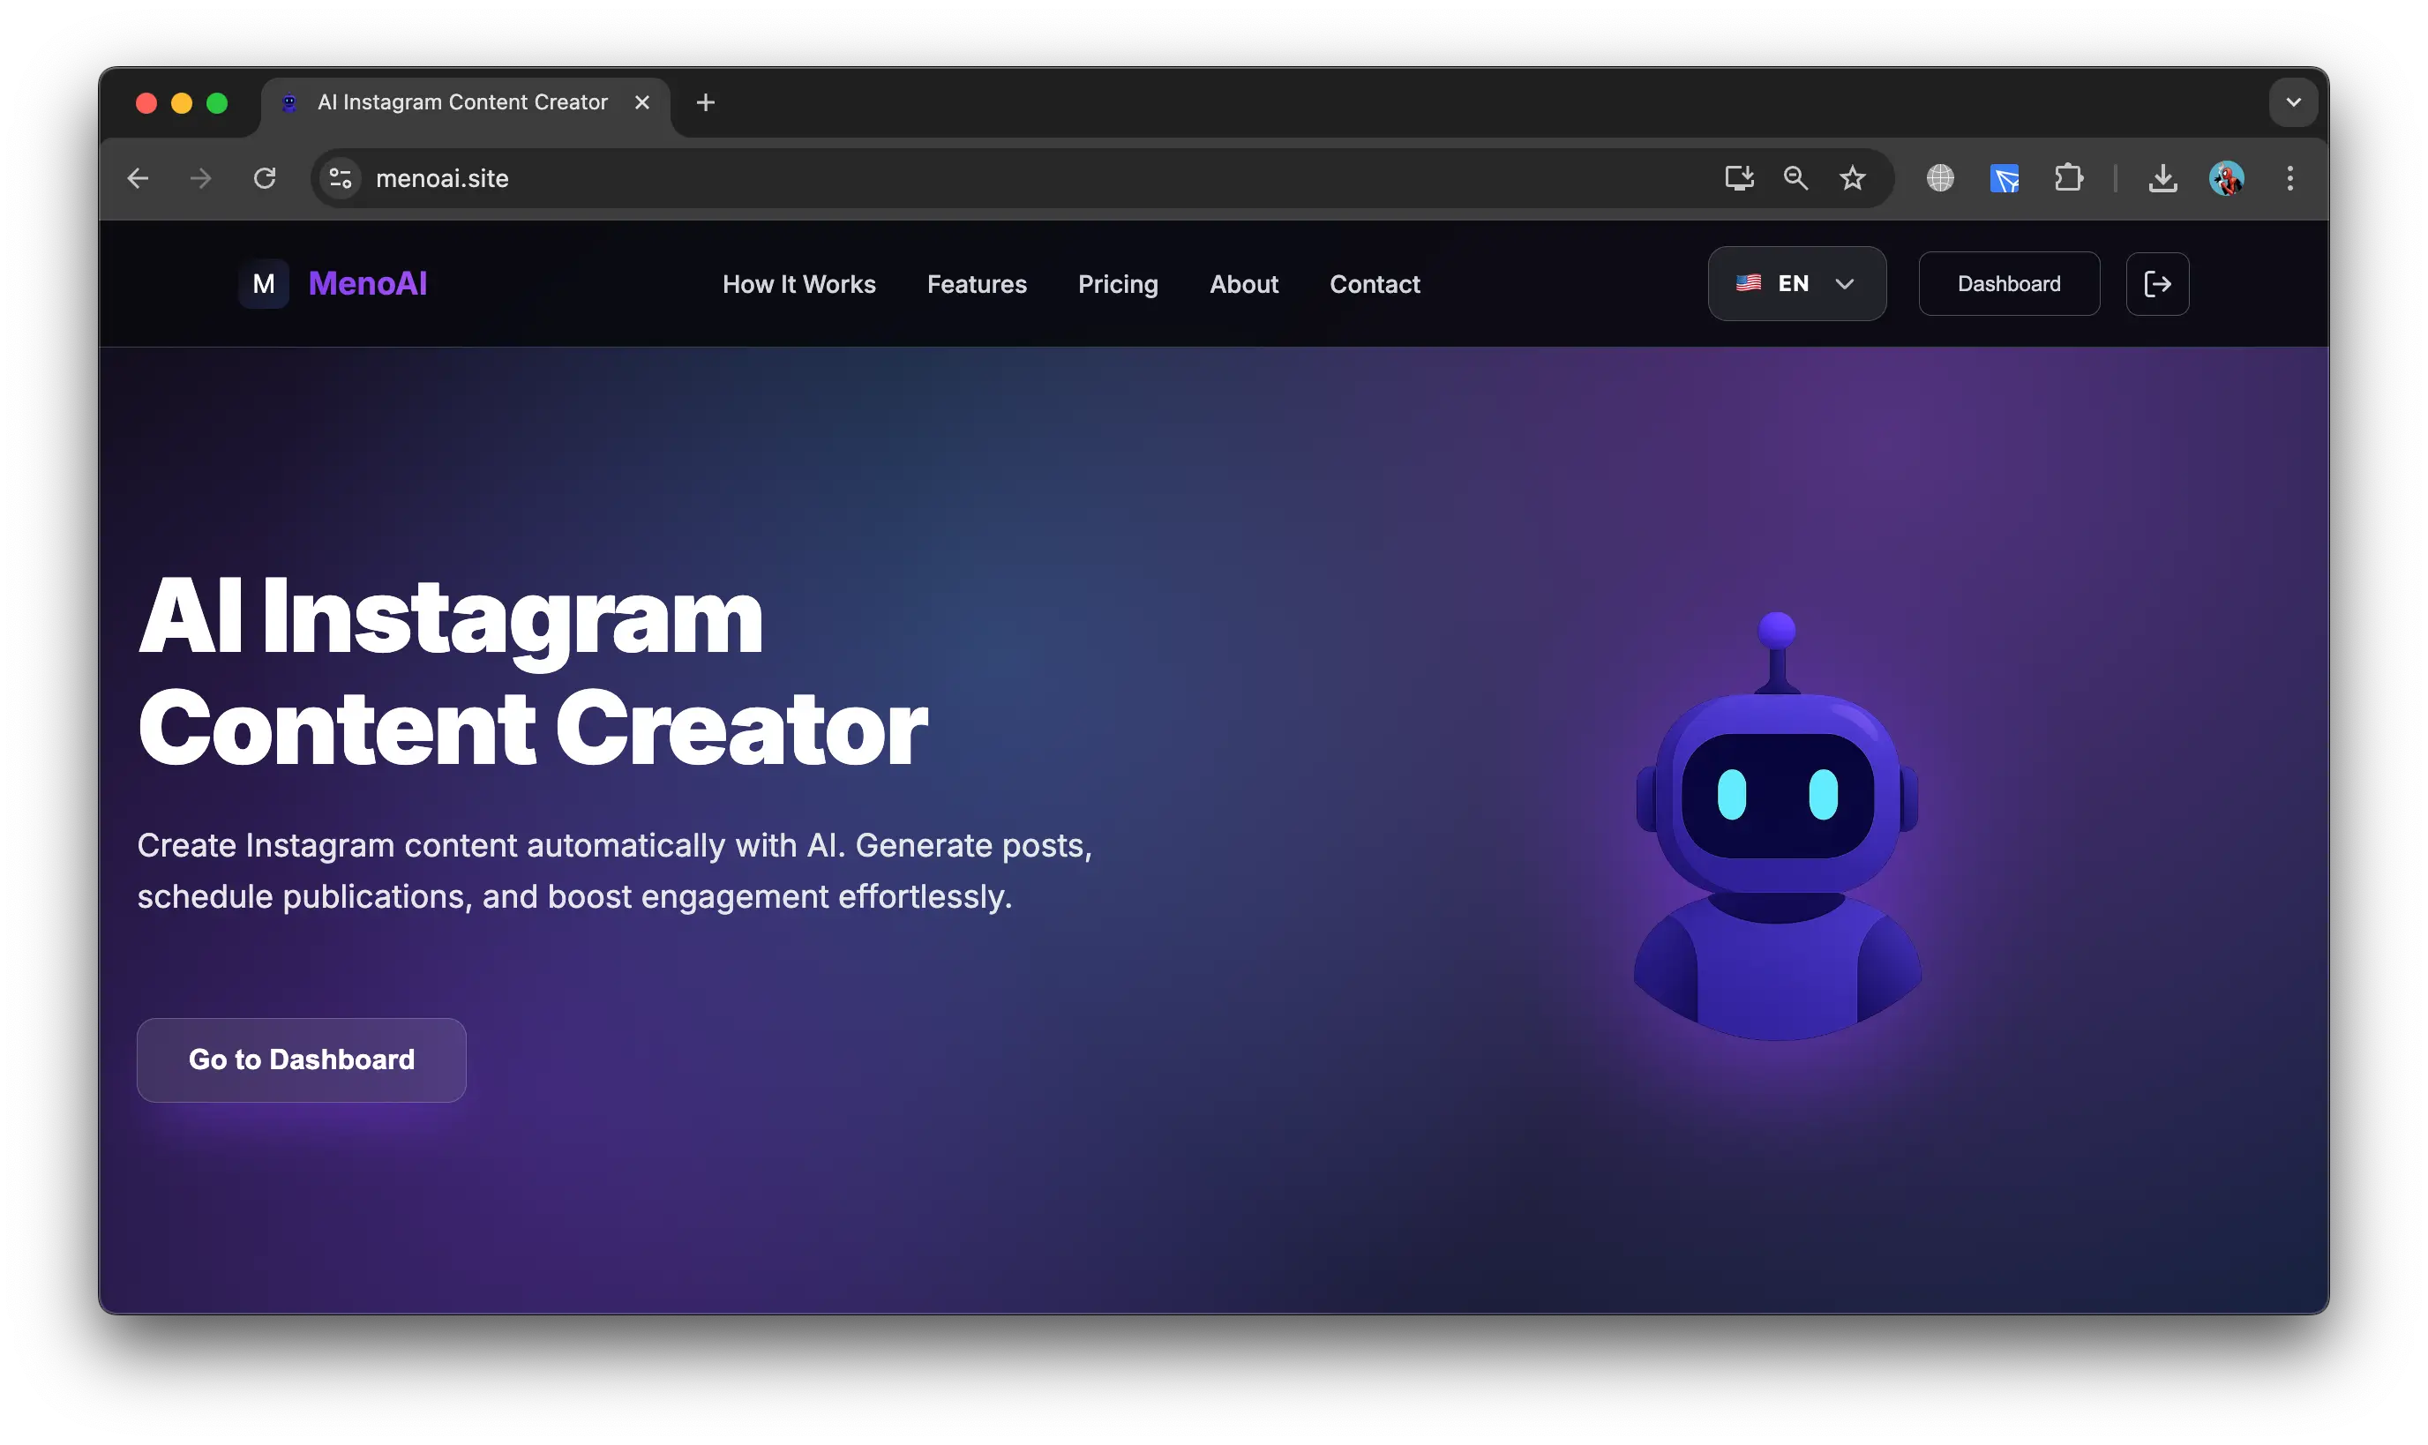This screenshot has height=1445, width=2428.
Task: Close the AI Instagram Content Creator tab
Action: [x=641, y=102]
